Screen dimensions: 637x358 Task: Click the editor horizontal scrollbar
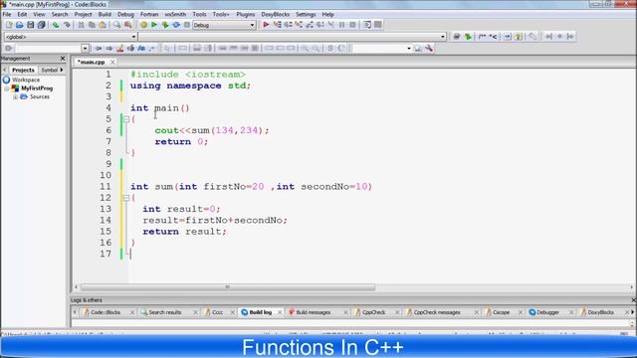tap(228, 287)
